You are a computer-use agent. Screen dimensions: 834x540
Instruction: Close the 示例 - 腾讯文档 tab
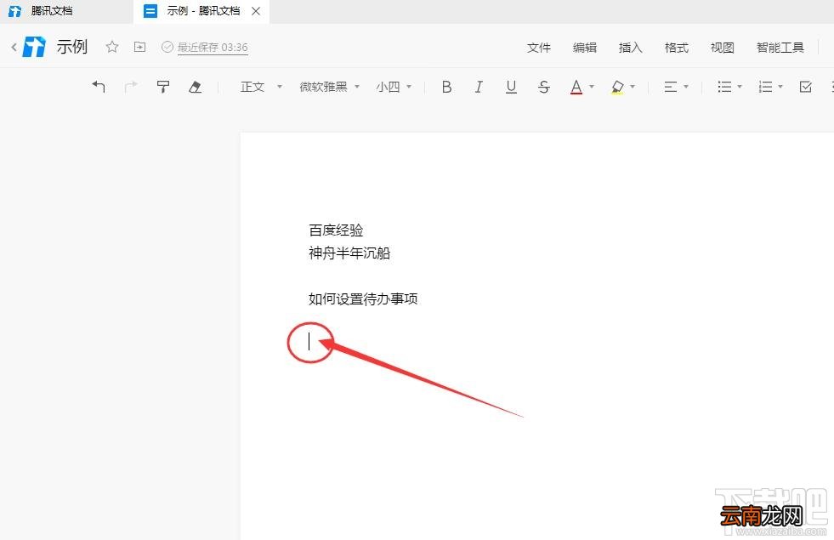[x=256, y=11]
